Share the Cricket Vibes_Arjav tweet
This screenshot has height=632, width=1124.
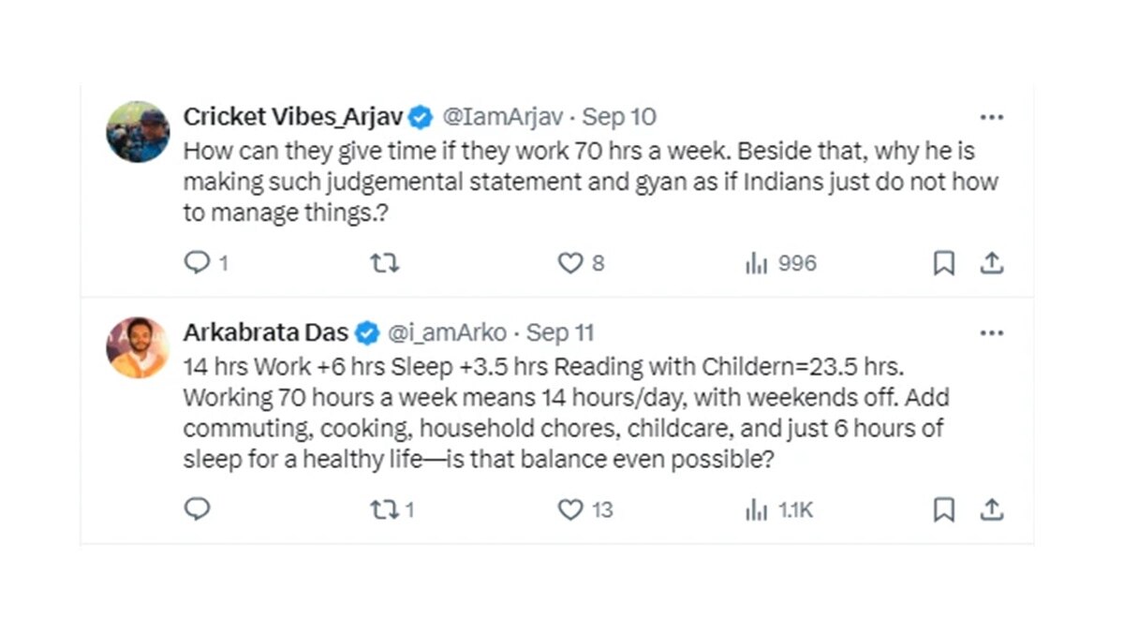pos(991,264)
